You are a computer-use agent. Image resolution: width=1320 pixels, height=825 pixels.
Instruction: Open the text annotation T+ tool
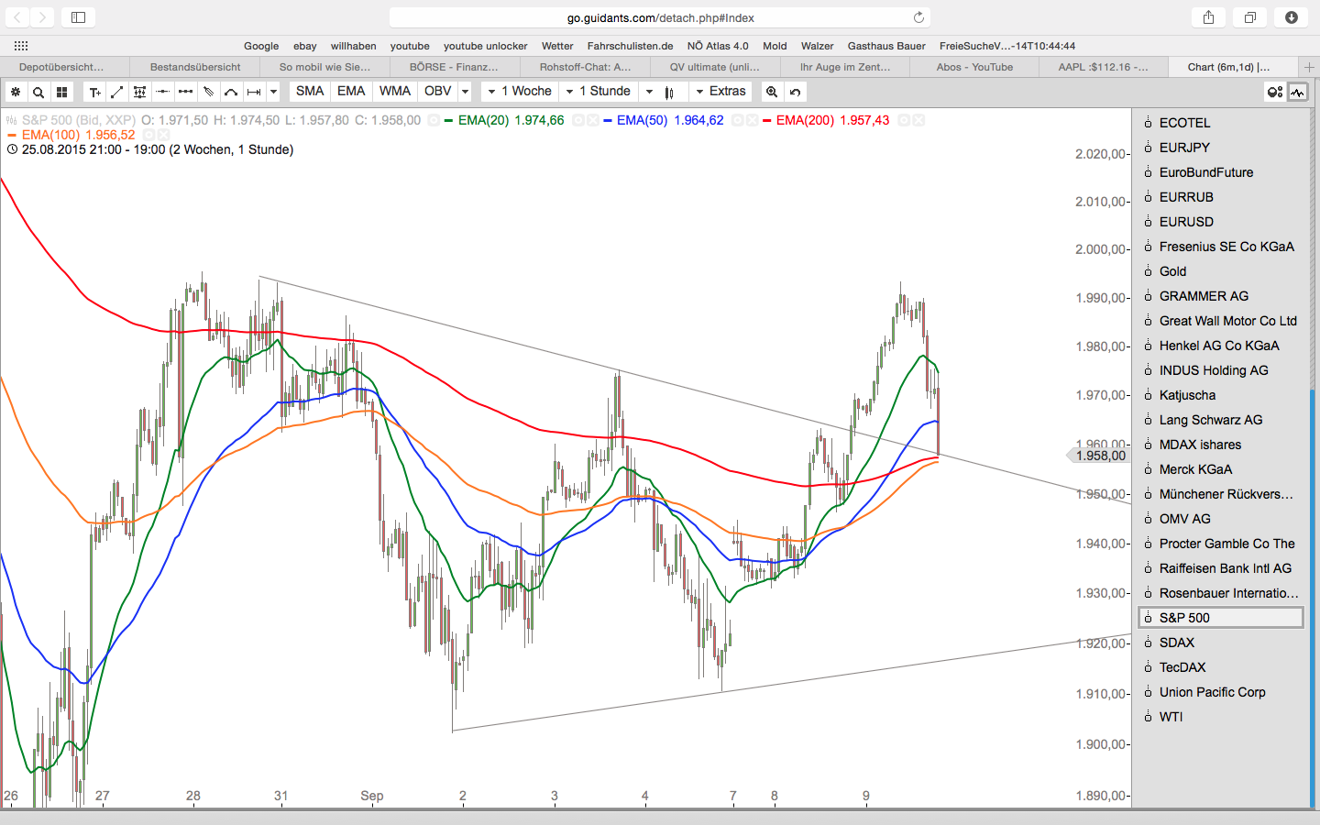tap(95, 91)
